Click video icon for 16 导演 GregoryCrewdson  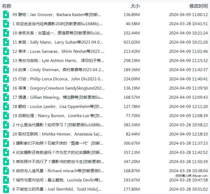pyautogui.click(x=6, y=88)
